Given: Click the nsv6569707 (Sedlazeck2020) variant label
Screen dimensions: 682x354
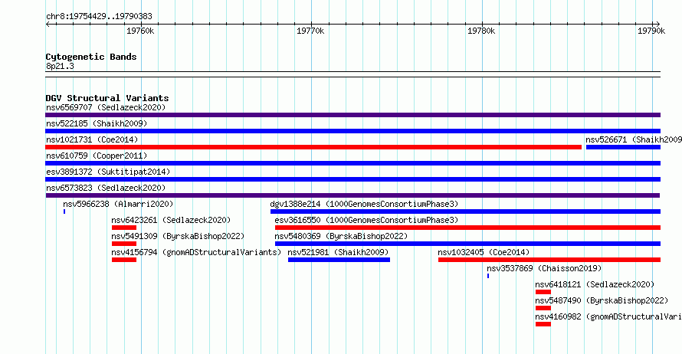Looking at the screenshot, I should pyautogui.click(x=106, y=107).
